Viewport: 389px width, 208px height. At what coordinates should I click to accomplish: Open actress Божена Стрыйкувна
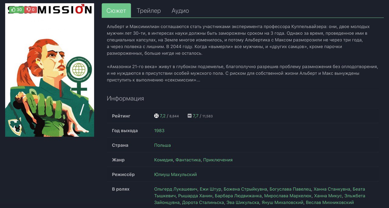pyautogui.click(x=245, y=189)
